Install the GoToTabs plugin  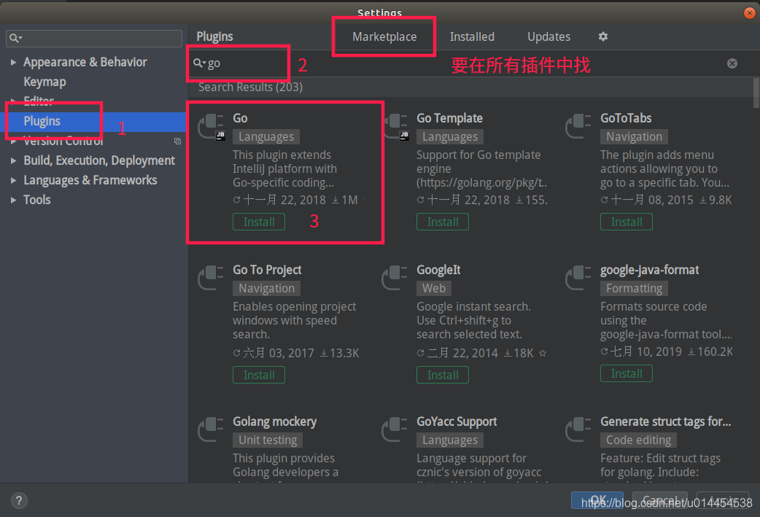click(x=627, y=222)
